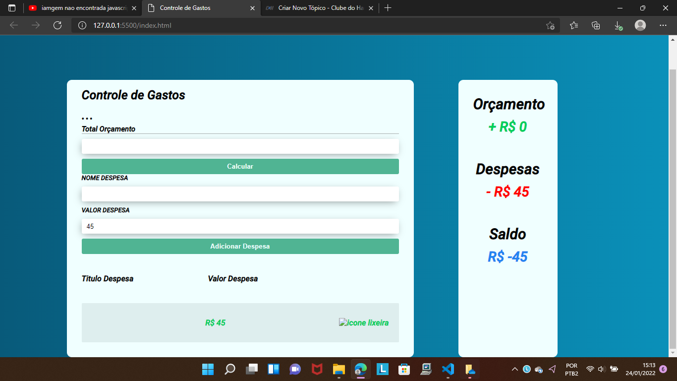
Task: Open the Downloads icon
Action: 618,25
